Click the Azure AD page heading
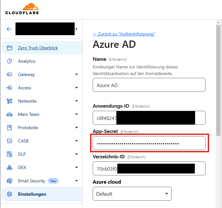 click(114, 45)
